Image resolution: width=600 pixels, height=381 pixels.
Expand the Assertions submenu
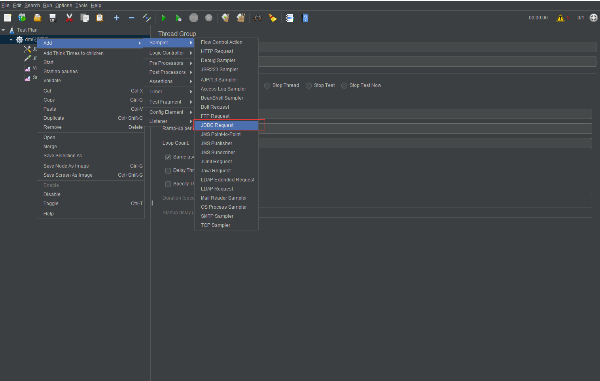point(169,81)
